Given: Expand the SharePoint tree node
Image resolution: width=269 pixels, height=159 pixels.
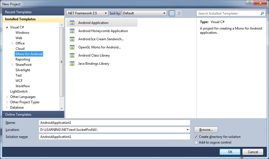Looking at the screenshot, I should click(12, 65).
